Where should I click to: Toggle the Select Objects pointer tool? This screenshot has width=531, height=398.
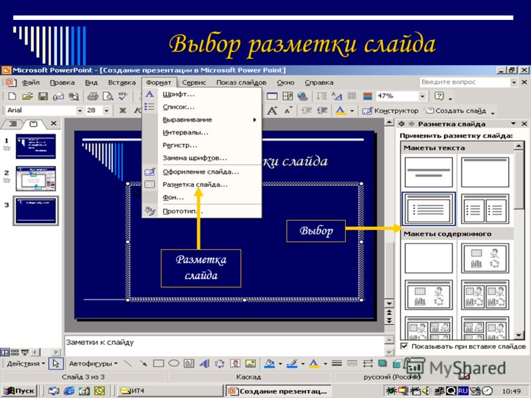coord(56,364)
